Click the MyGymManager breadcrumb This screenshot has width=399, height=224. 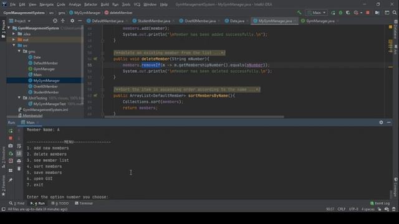[x=85, y=12]
